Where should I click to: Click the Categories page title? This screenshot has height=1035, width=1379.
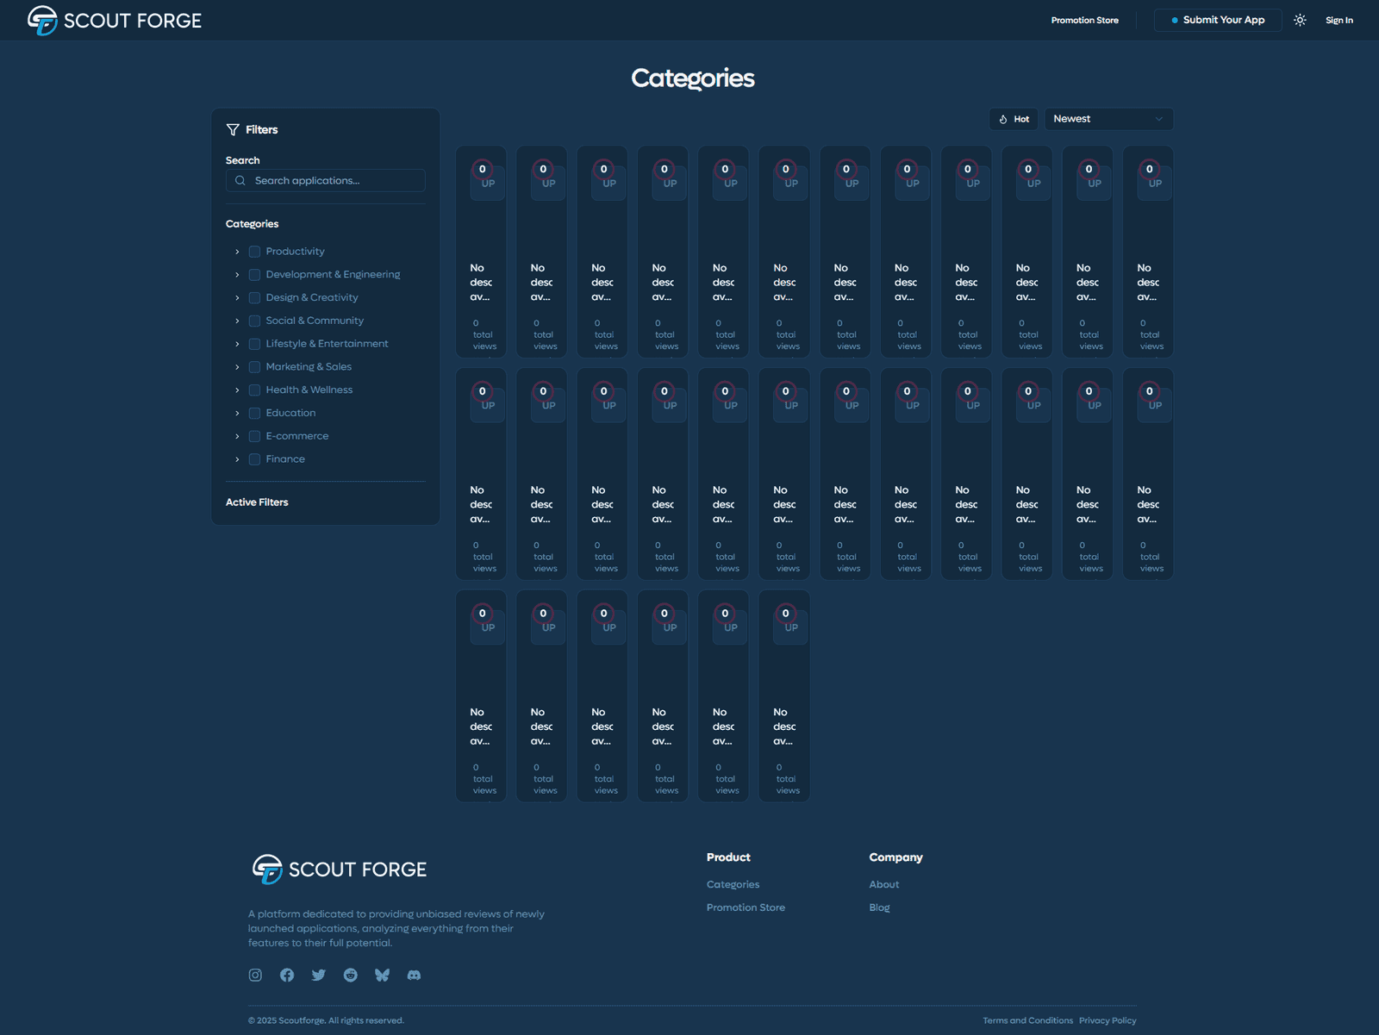pos(692,78)
